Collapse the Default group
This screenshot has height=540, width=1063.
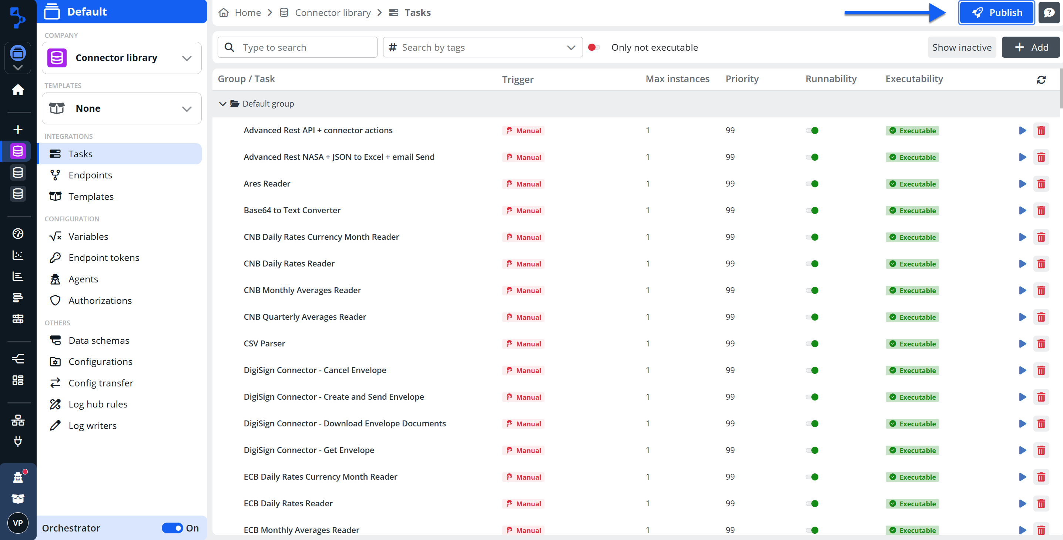pyautogui.click(x=222, y=104)
